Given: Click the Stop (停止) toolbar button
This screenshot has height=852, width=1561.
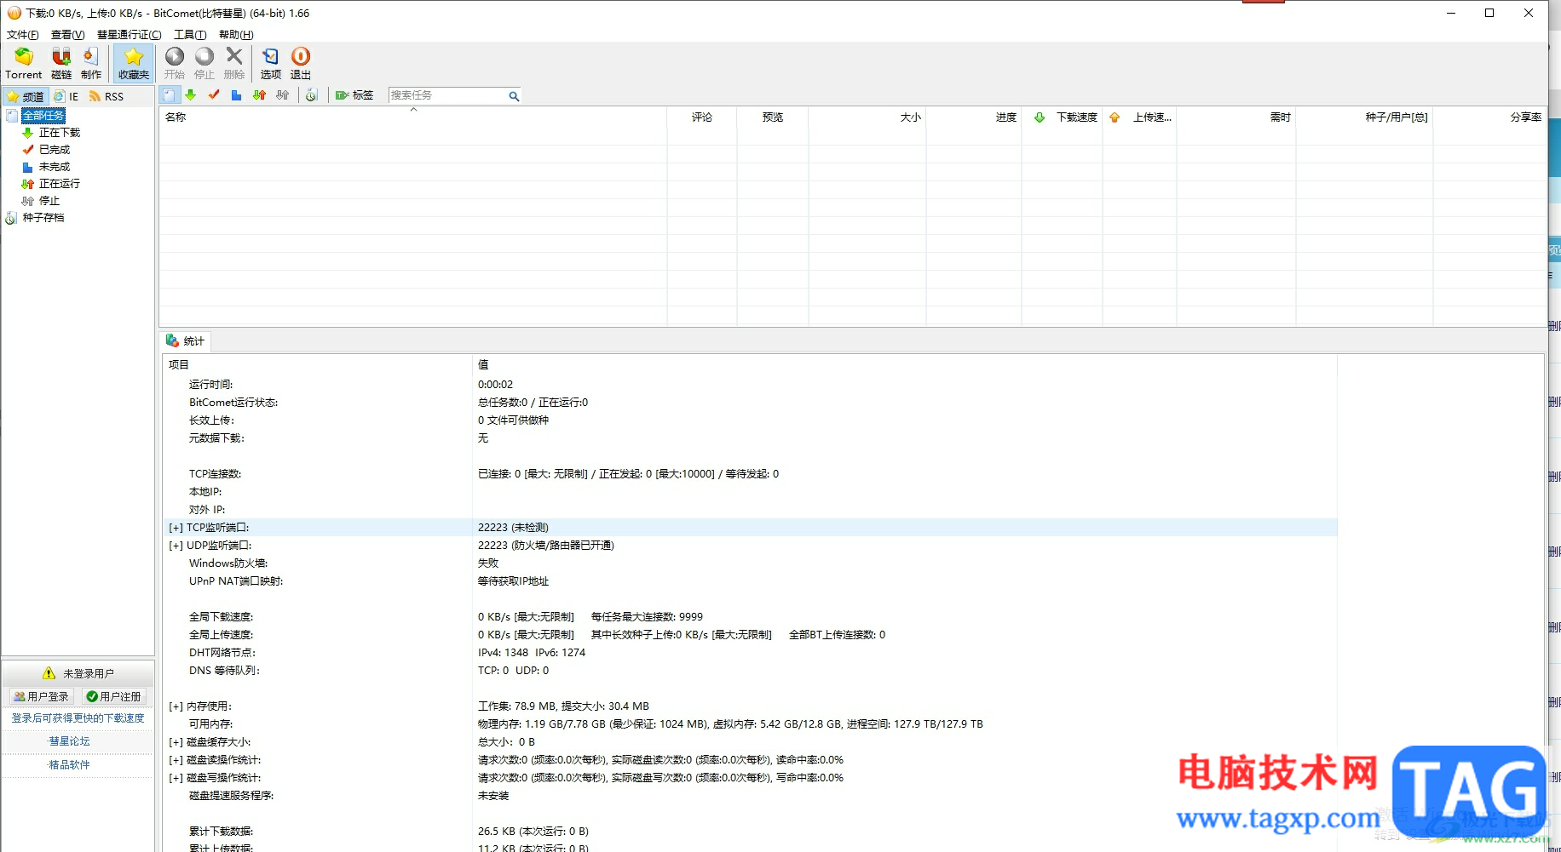Looking at the screenshot, I should pos(204,64).
